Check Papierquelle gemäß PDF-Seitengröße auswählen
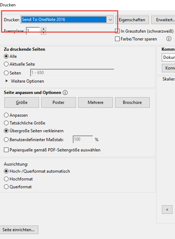Image resolution: width=175 pixels, height=239 pixels. tap(6, 150)
